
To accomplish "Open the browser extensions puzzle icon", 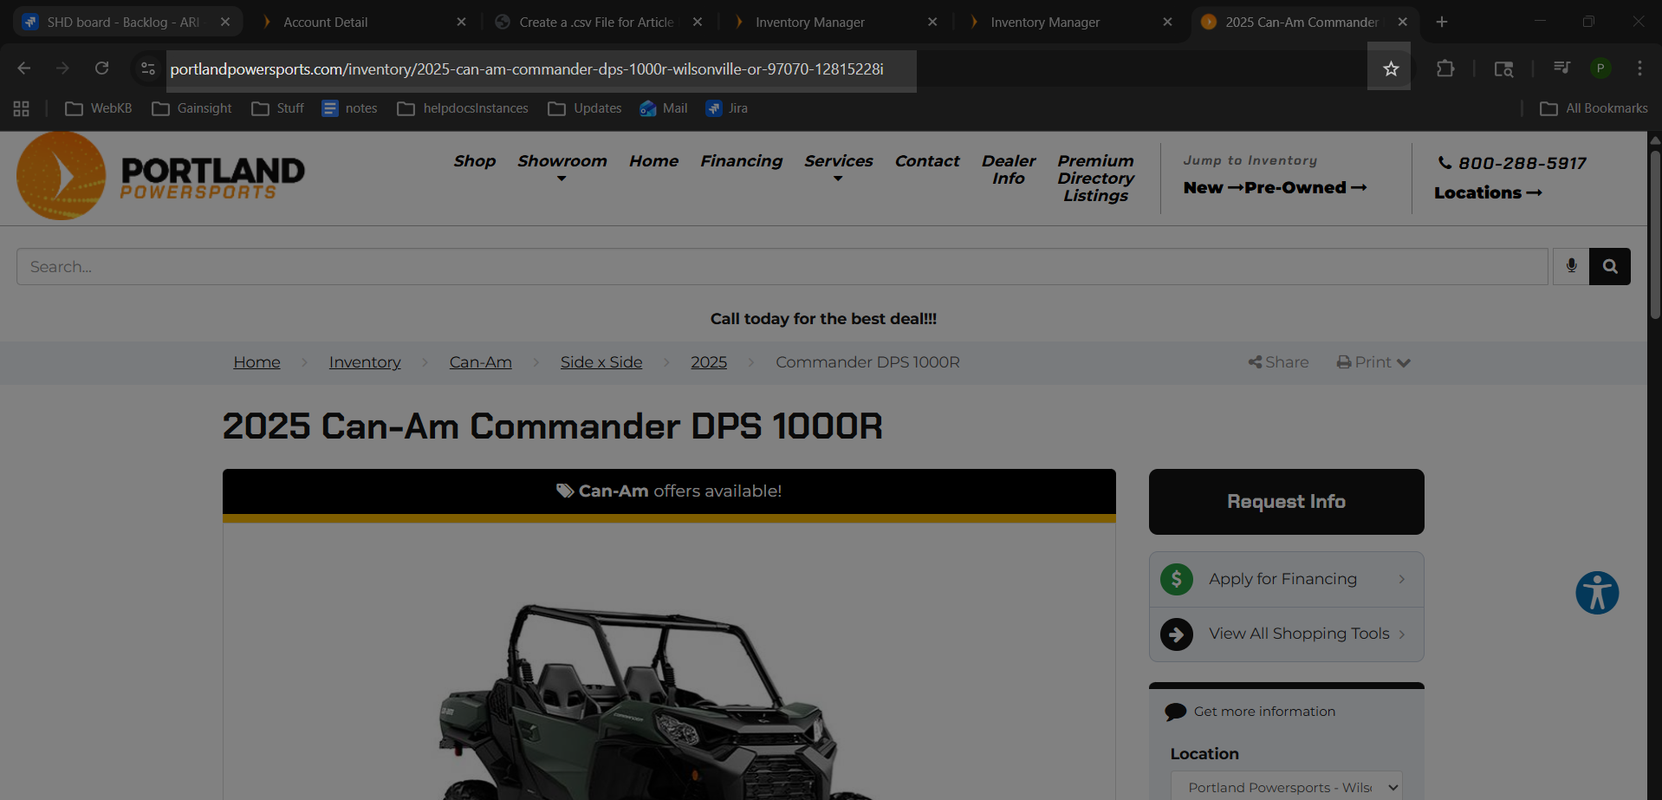I will coord(1445,68).
